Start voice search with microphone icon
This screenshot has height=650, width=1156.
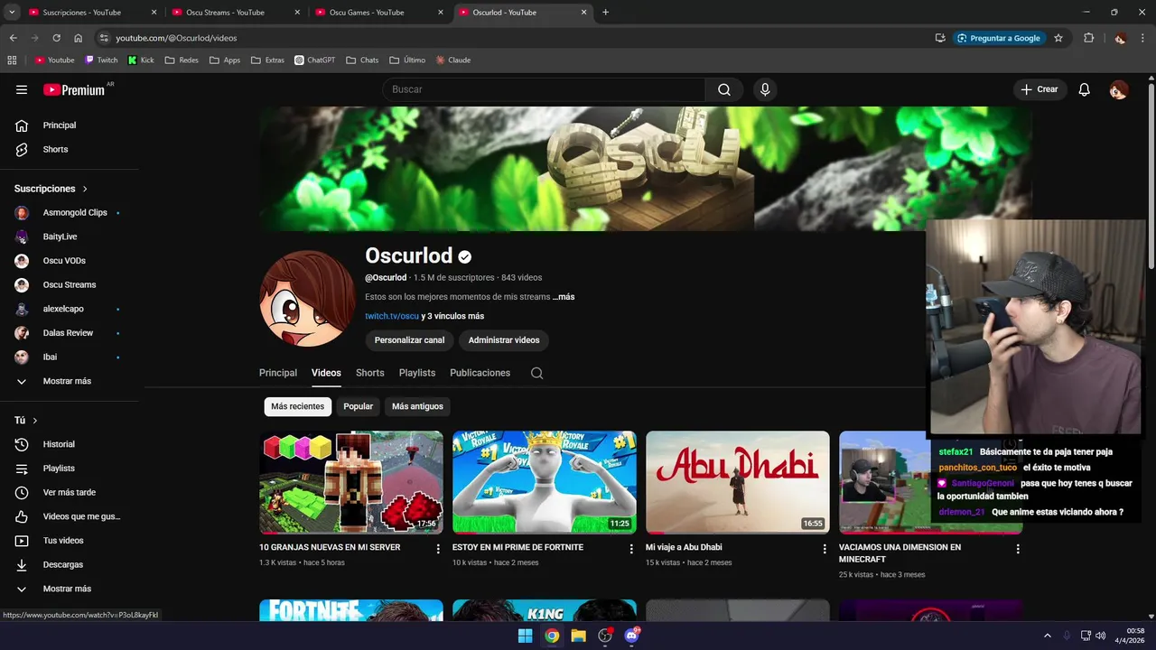tap(765, 89)
